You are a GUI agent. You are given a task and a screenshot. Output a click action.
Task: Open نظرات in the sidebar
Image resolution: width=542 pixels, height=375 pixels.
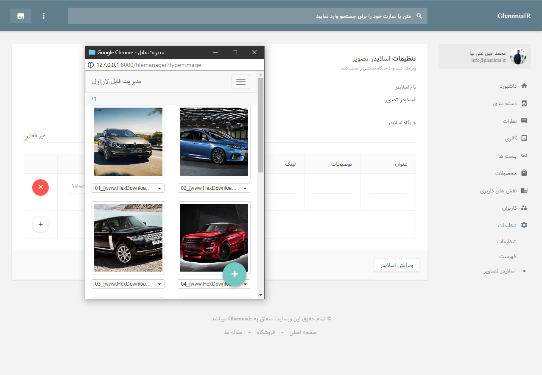coord(510,121)
